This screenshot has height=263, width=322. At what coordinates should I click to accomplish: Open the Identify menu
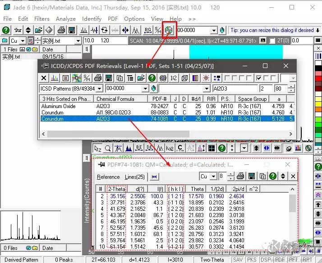92,19
